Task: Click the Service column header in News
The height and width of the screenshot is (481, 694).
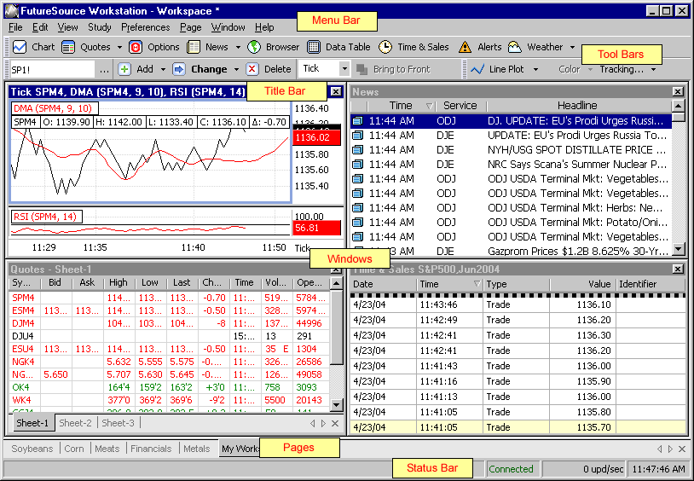Action: 460,106
